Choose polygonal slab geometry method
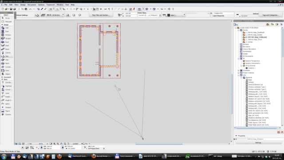This screenshot has width=284, height=160. 68,15
